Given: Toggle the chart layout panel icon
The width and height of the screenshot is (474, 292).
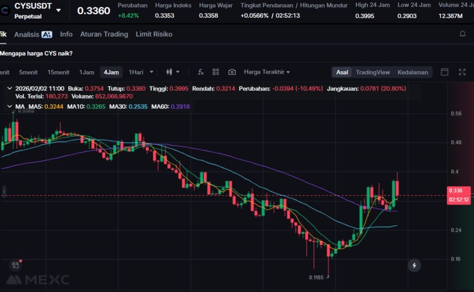Looking at the screenshot, I should (444, 72).
